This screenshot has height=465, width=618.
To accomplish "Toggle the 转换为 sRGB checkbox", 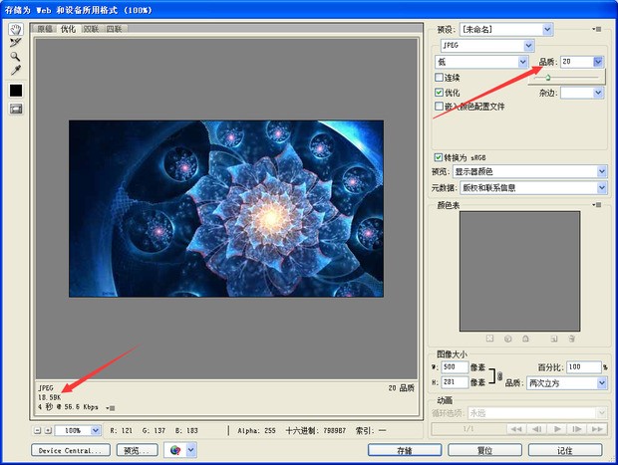I will (x=440, y=157).
